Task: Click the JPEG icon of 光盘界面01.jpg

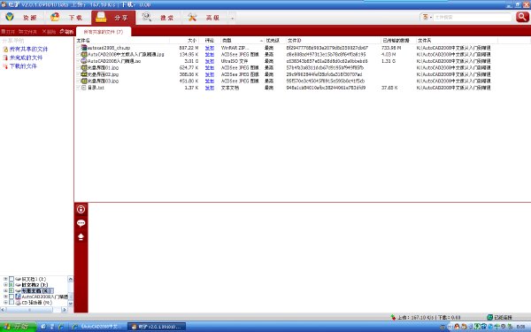Action: click(84, 68)
